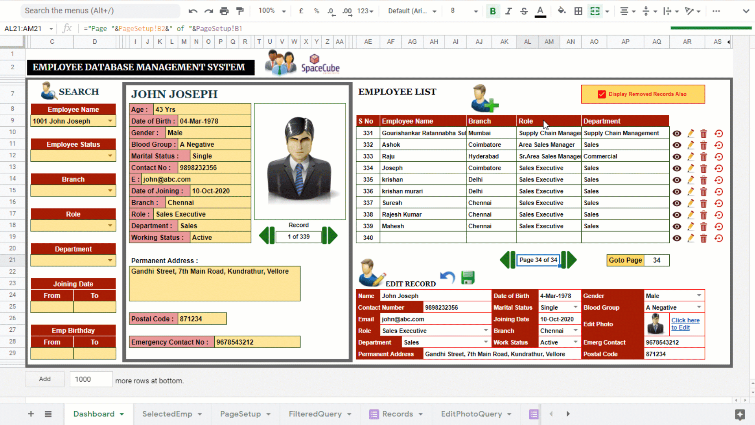The image size is (755, 425).
Task: Click the trash delete icon for Raju's row
Action: [x=703, y=157]
